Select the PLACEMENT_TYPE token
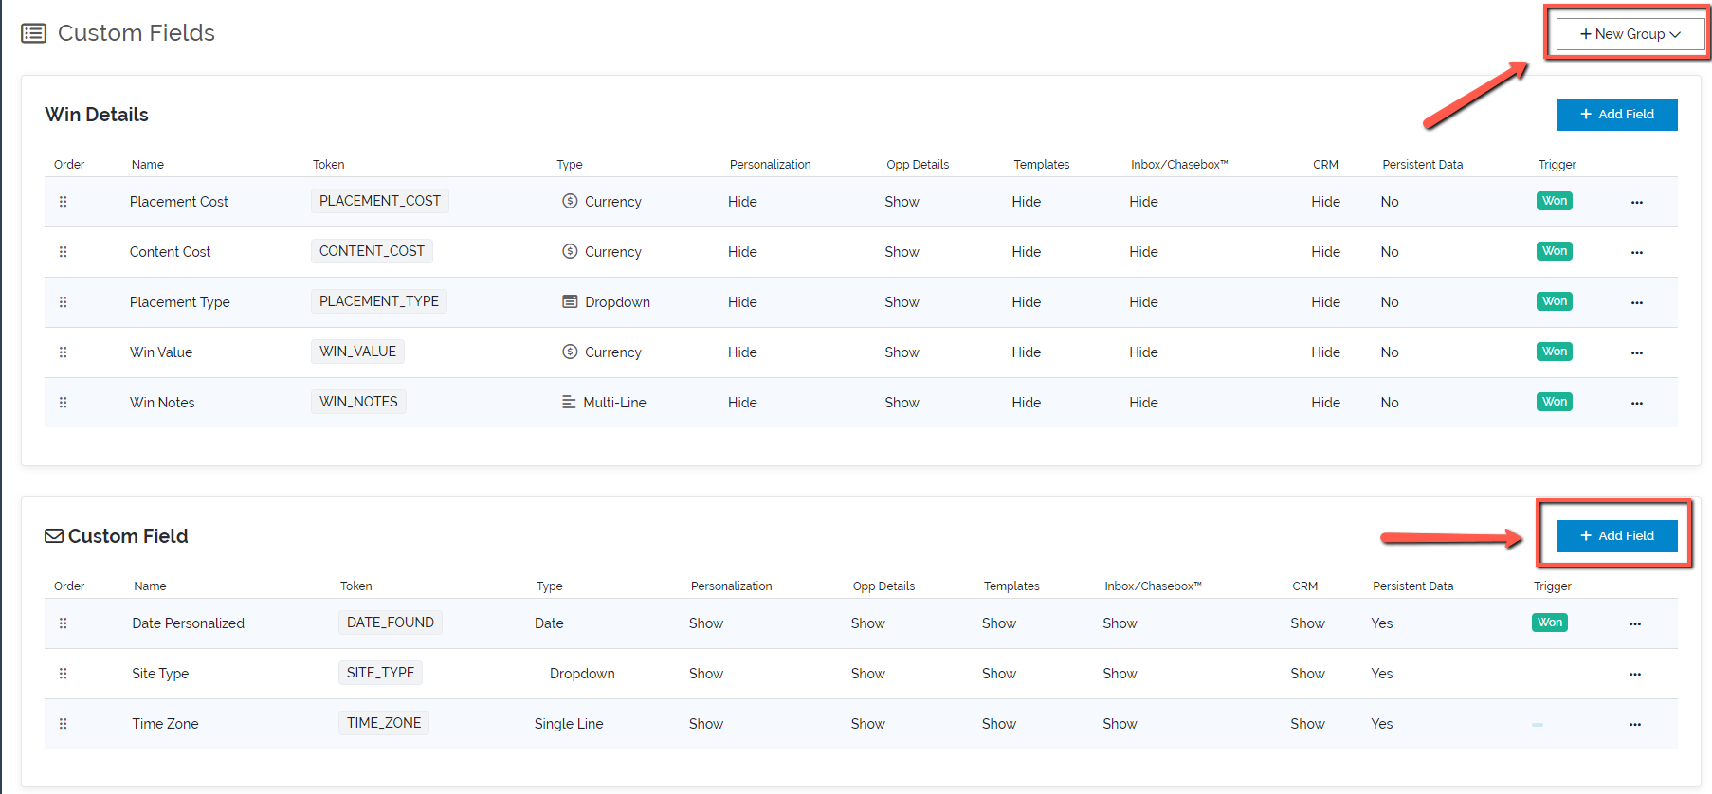The width and height of the screenshot is (1712, 794). (x=379, y=301)
